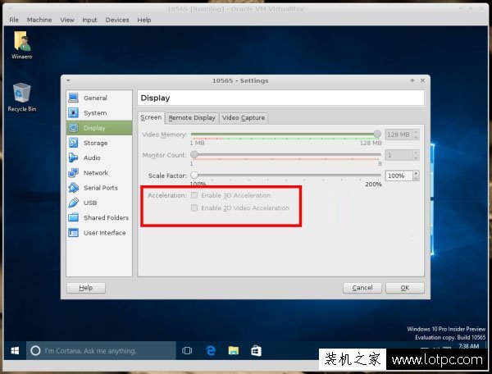The width and height of the screenshot is (492, 374).
Task: Open Storage disk icon in sidebar
Action: pyautogui.click(x=74, y=143)
